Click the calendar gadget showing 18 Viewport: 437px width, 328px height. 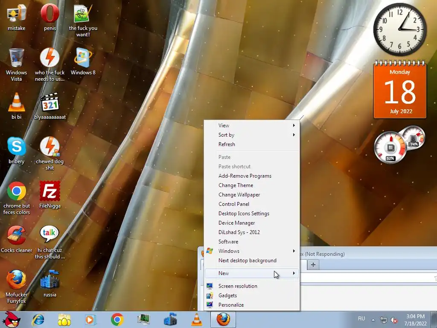click(400, 90)
